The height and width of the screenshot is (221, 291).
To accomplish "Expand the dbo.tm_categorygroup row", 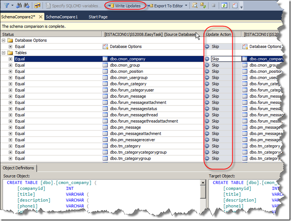I will pyautogui.click(x=10, y=159).
